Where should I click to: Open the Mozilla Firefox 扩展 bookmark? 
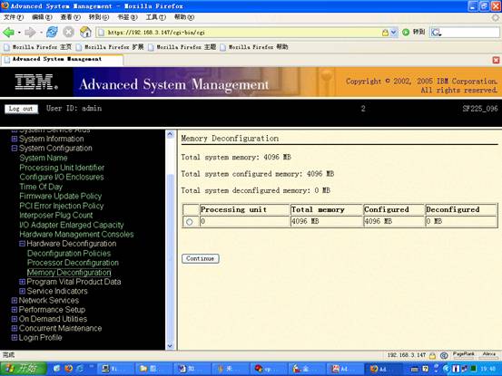click(x=110, y=47)
